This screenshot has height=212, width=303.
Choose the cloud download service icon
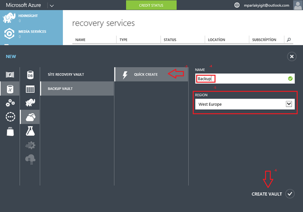(30, 159)
